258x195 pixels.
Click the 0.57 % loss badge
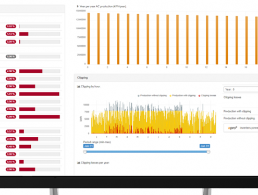(x=11, y=132)
